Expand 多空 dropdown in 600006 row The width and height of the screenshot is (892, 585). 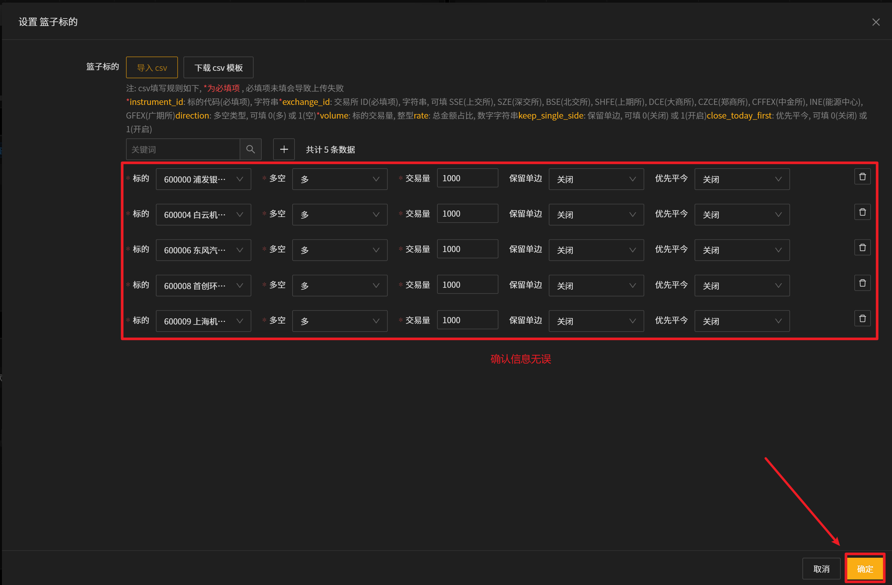(x=340, y=250)
